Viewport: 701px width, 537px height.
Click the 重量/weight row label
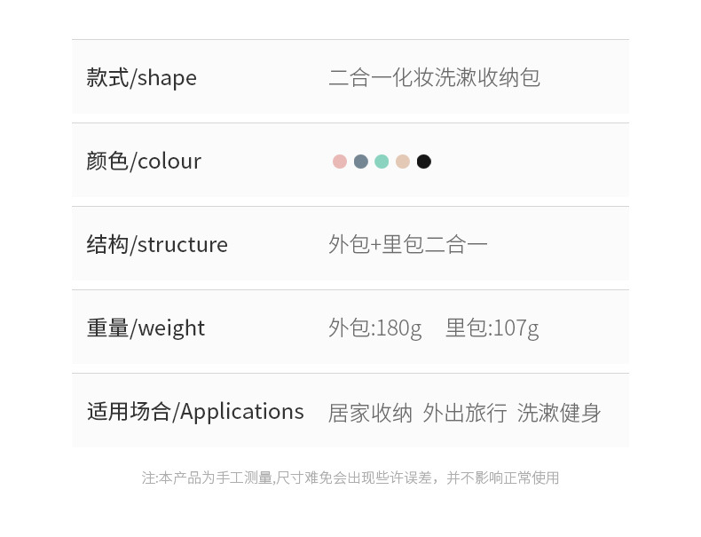pyautogui.click(x=146, y=328)
